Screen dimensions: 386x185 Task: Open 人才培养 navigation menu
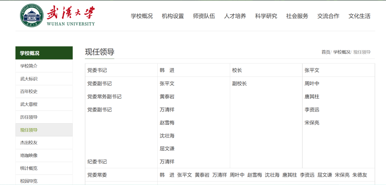pos(235,16)
